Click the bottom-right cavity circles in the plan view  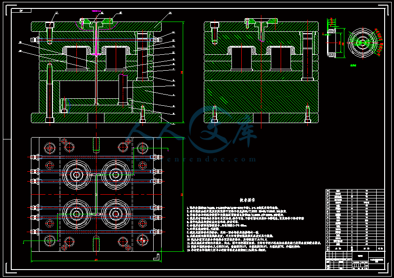coord(116,214)
